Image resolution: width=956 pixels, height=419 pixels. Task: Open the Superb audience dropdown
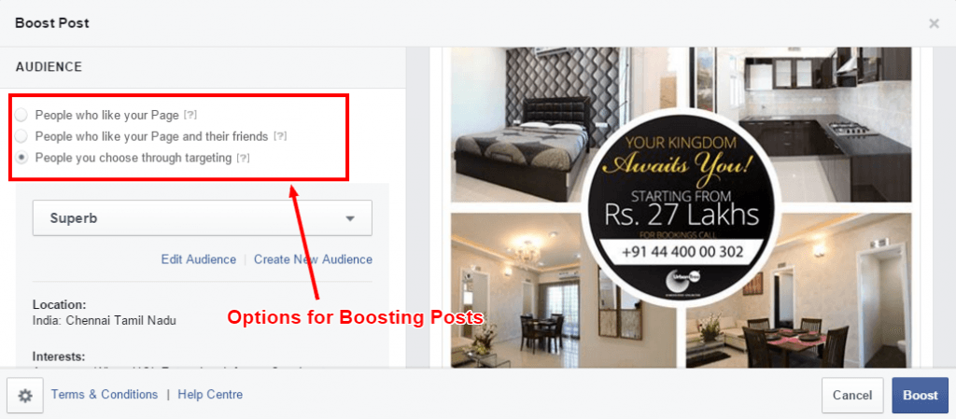203,218
